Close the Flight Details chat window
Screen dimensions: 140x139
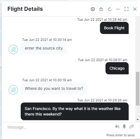[x=135, y=9]
